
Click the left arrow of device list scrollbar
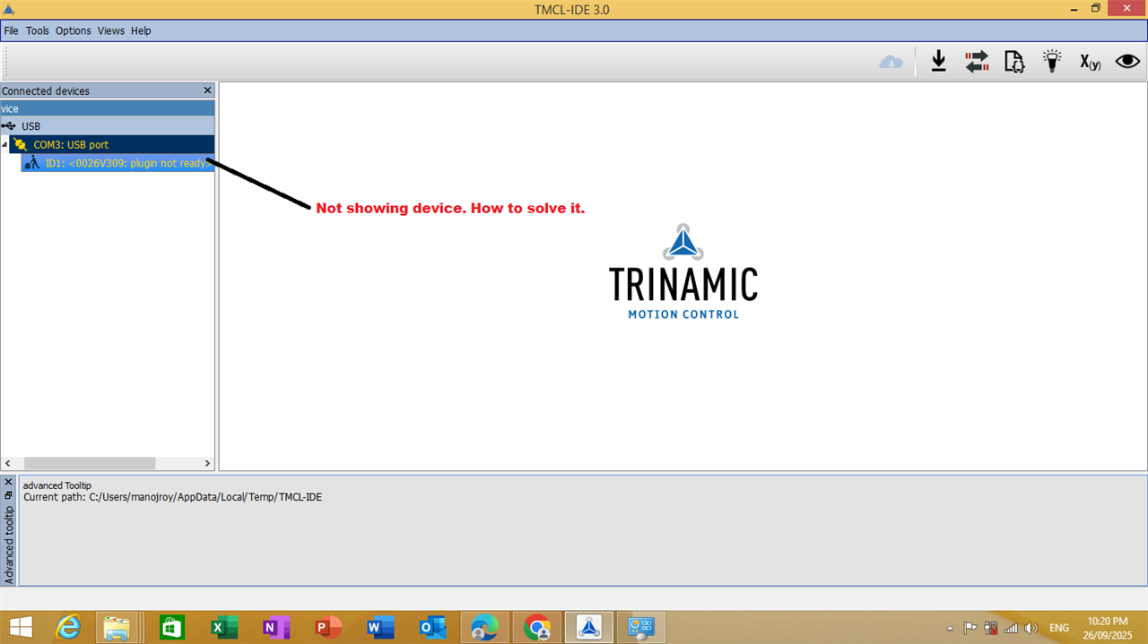click(x=7, y=464)
